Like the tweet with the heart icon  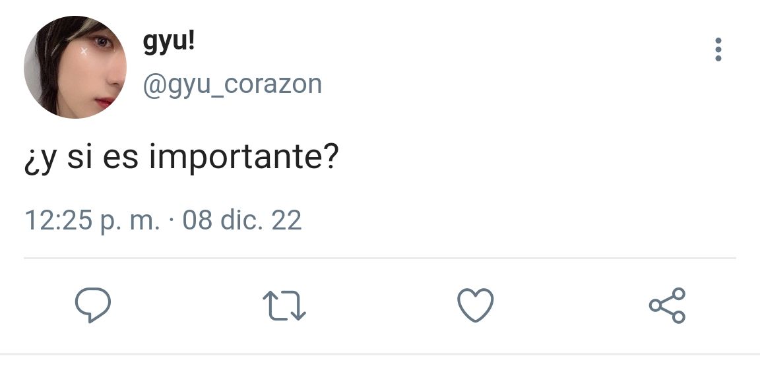pyautogui.click(x=476, y=305)
